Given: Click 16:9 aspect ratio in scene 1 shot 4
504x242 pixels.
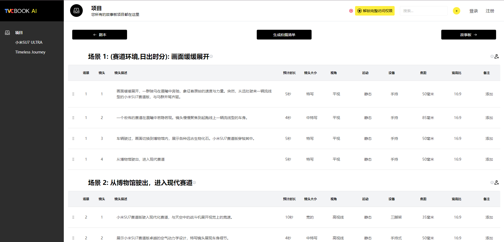Looking at the screenshot, I should [458, 159].
